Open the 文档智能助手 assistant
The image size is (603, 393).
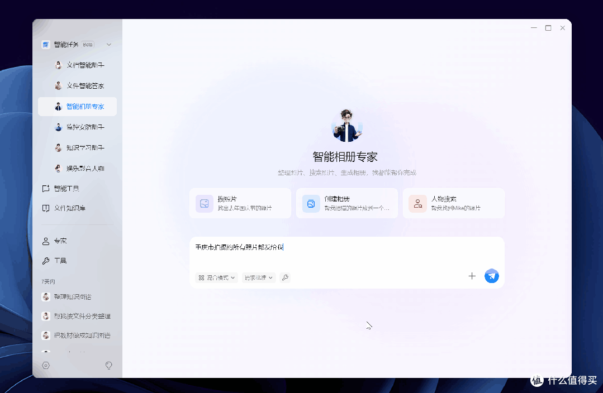click(77, 65)
